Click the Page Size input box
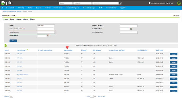 tap(11, 96)
